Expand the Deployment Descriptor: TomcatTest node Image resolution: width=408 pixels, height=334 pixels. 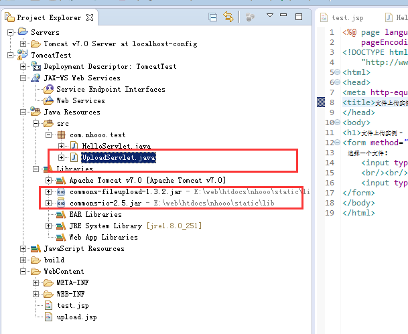coord(23,66)
